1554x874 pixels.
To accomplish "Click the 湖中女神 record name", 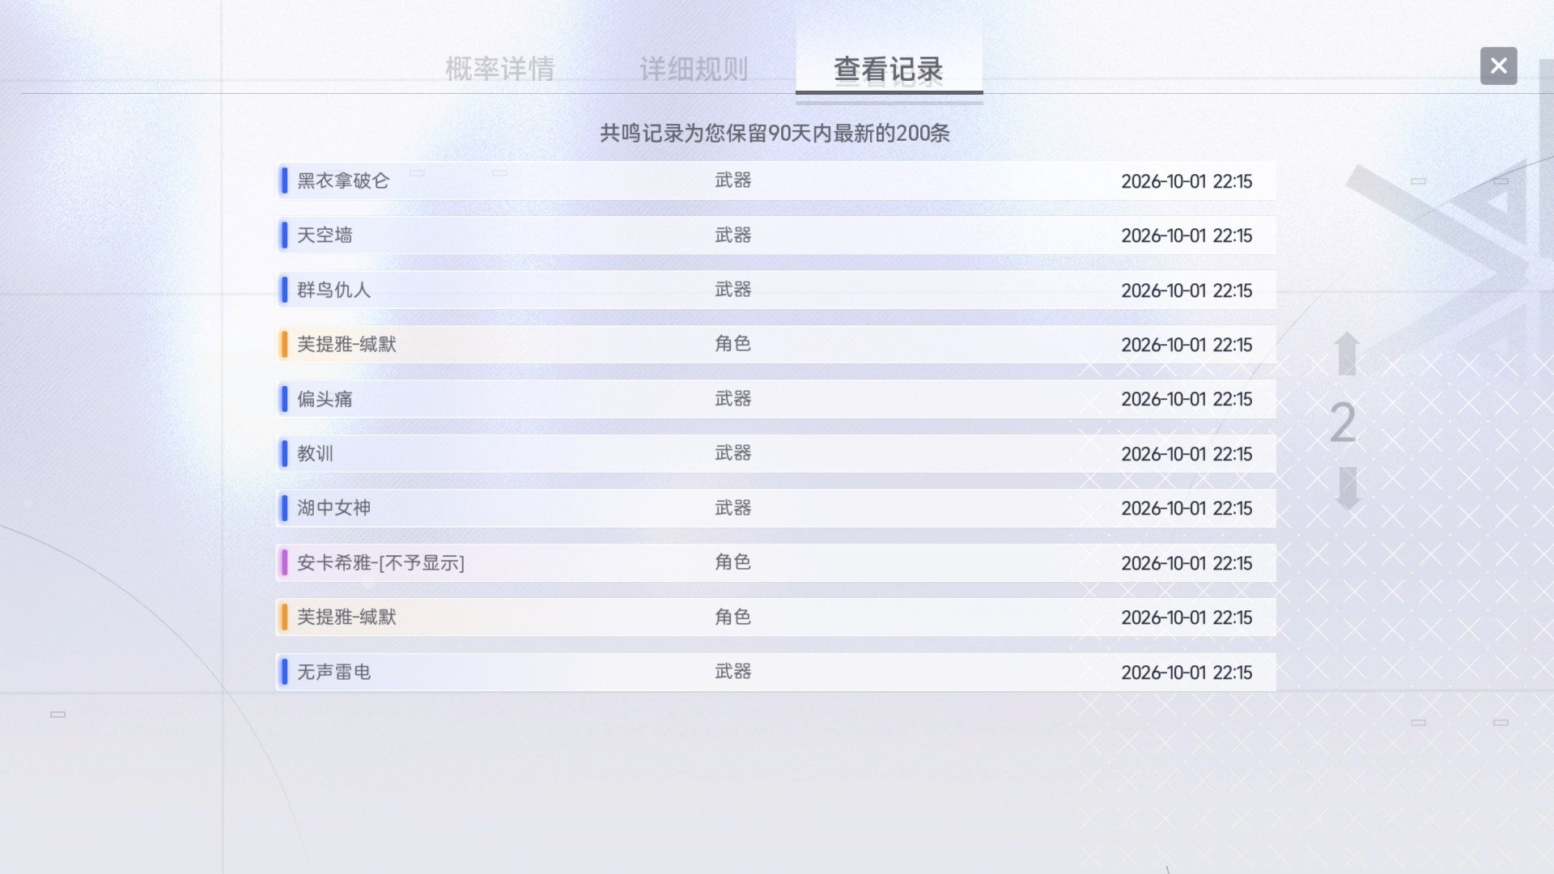I will click(333, 508).
